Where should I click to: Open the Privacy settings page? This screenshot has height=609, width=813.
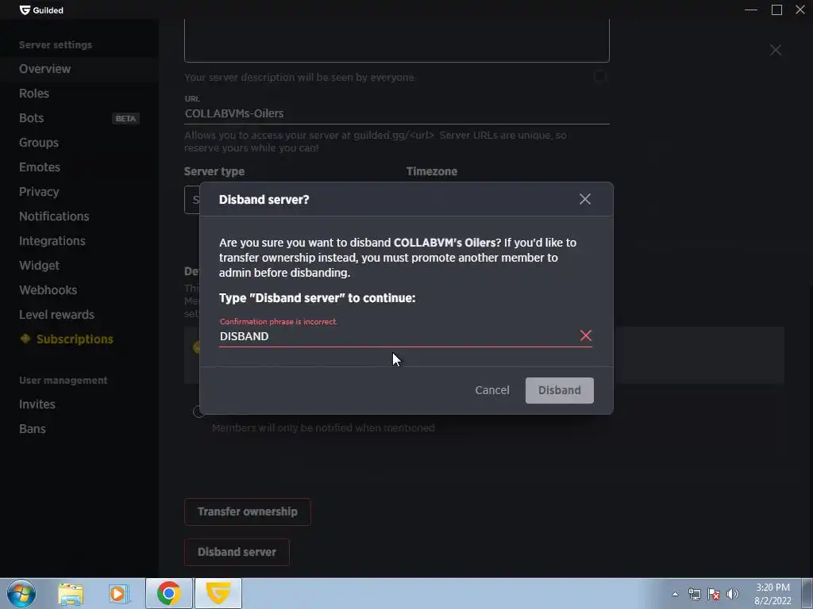click(x=39, y=192)
